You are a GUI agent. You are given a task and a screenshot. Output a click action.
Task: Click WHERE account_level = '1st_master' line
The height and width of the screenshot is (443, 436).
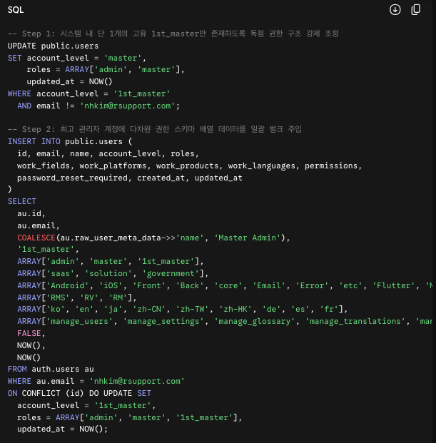pos(88,93)
